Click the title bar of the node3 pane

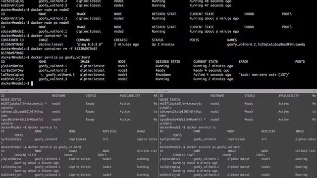point(238,91)
